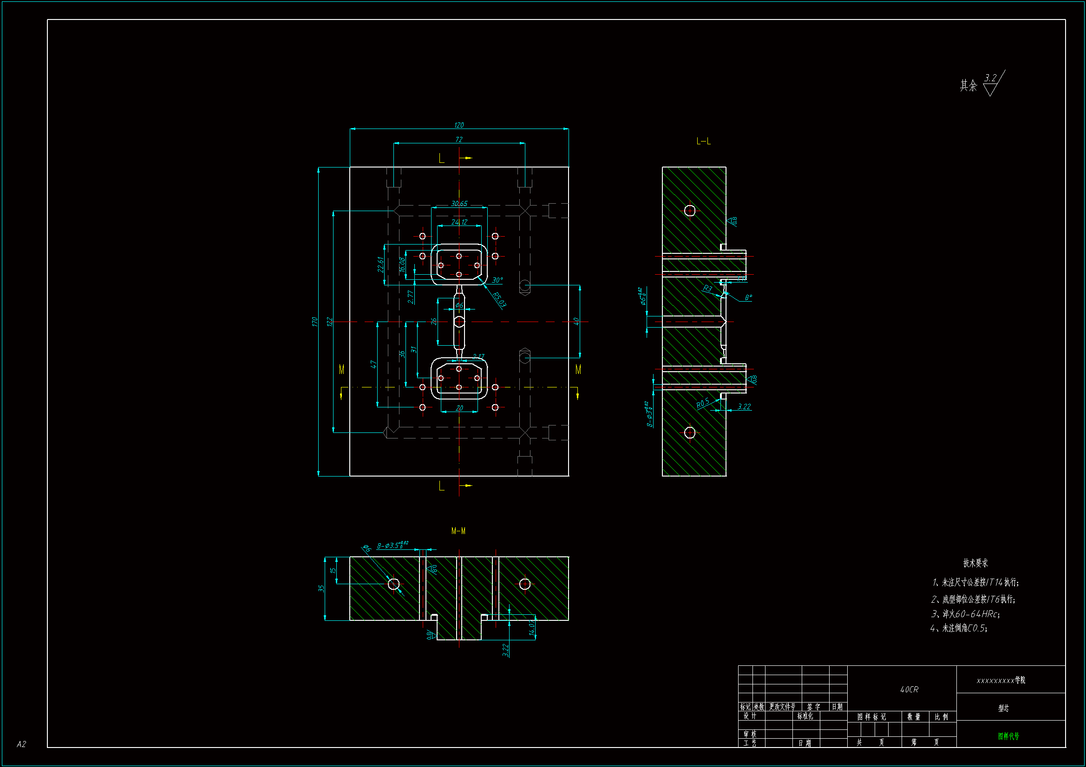Select the 72 dimension label
The width and height of the screenshot is (1086, 767).
(459, 140)
